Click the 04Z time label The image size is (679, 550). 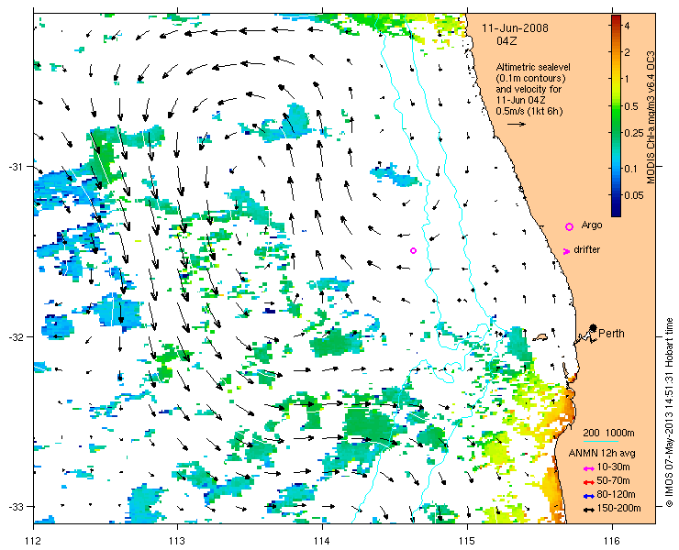pyautogui.click(x=506, y=41)
